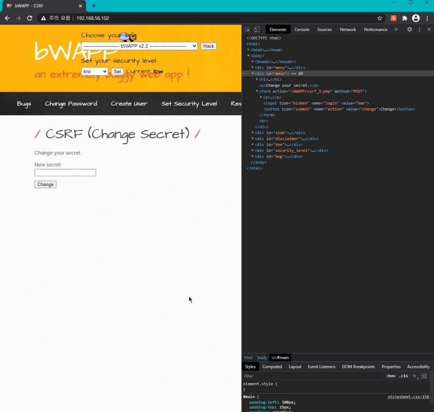Click the Hack button
This screenshot has height=412, width=434.
click(x=208, y=46)
